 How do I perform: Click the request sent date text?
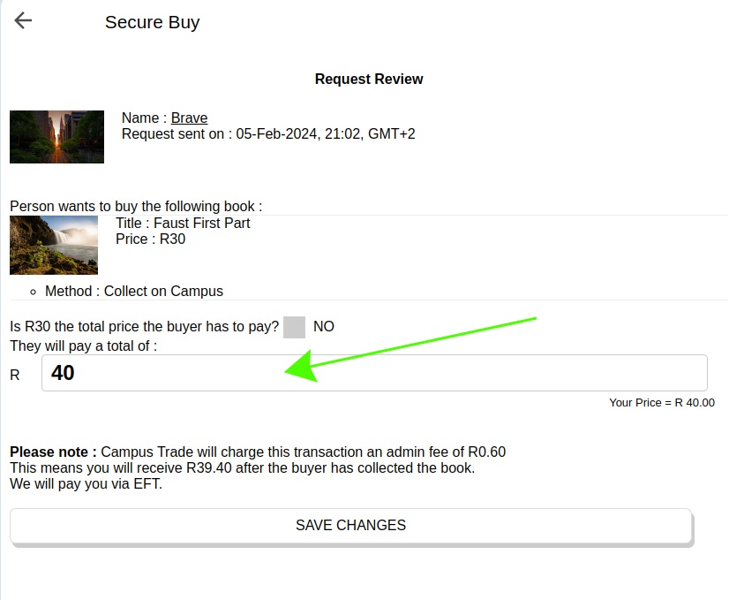tap(268, 134)
